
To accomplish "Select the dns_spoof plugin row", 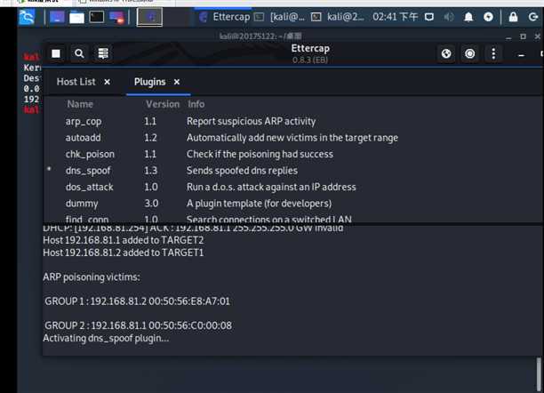I will point(292,171).
